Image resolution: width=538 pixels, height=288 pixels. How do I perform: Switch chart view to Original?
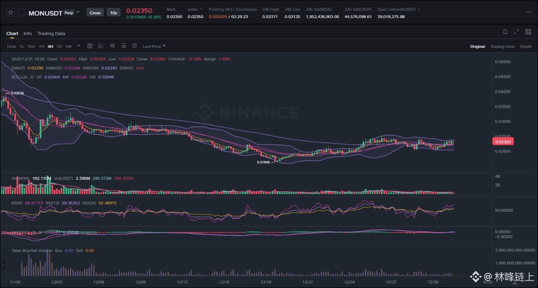point(477,47)
